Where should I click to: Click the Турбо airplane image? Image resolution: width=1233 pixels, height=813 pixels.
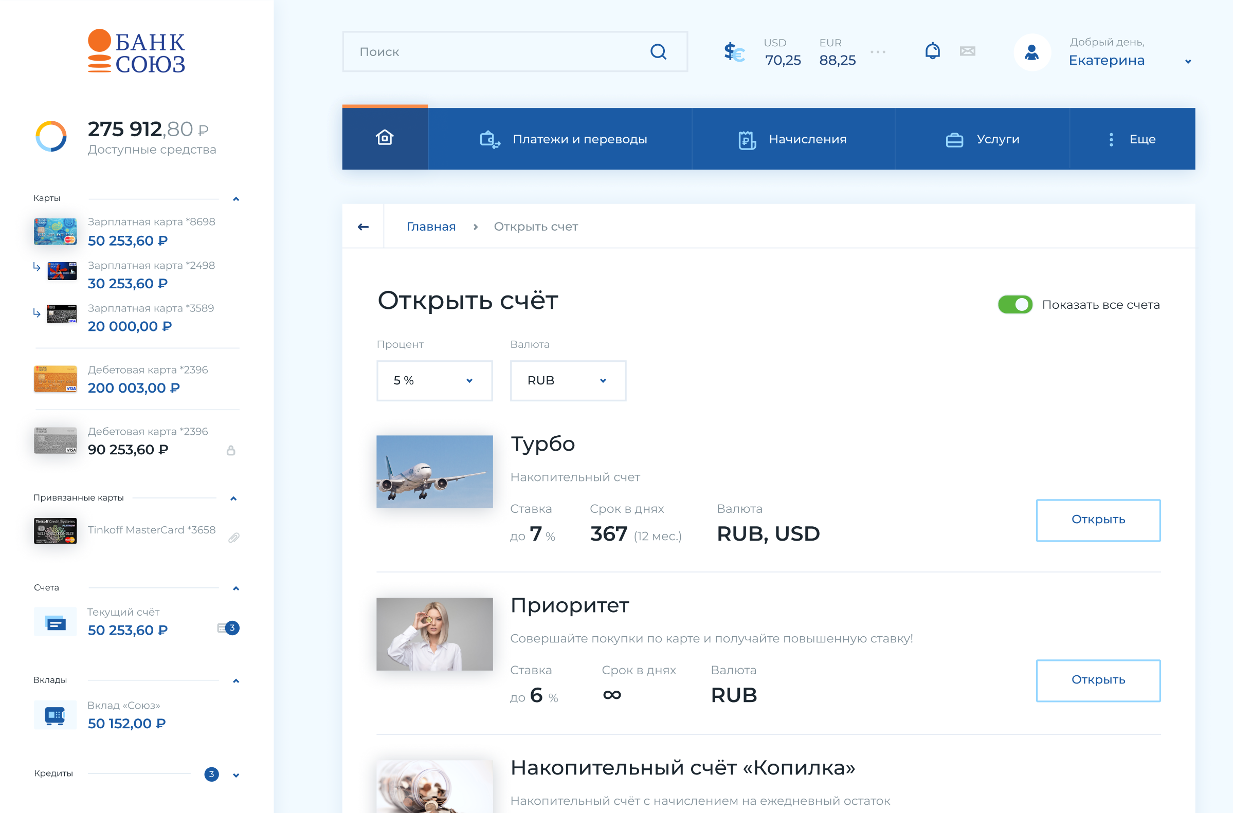tap(434, 472)
